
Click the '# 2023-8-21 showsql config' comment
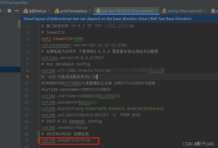[72, 121]
